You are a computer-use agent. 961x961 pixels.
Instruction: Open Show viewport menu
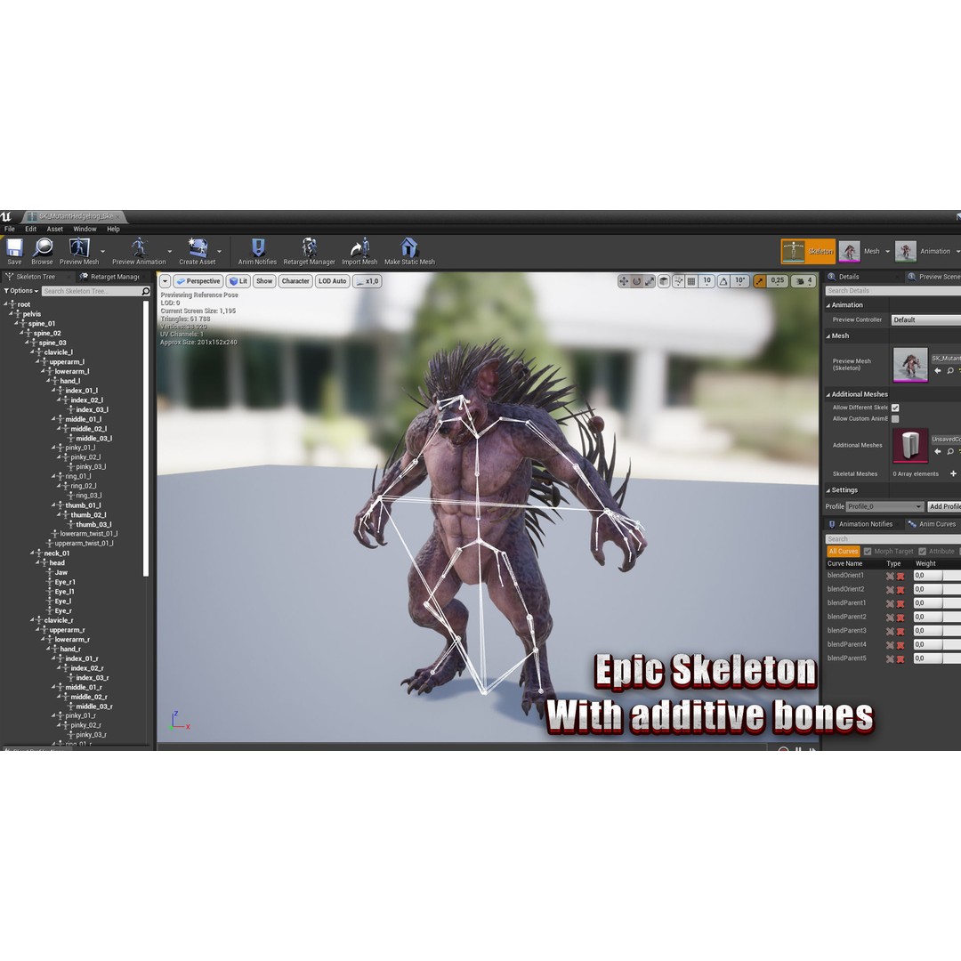pyautogui.click(x=264, y=281)
